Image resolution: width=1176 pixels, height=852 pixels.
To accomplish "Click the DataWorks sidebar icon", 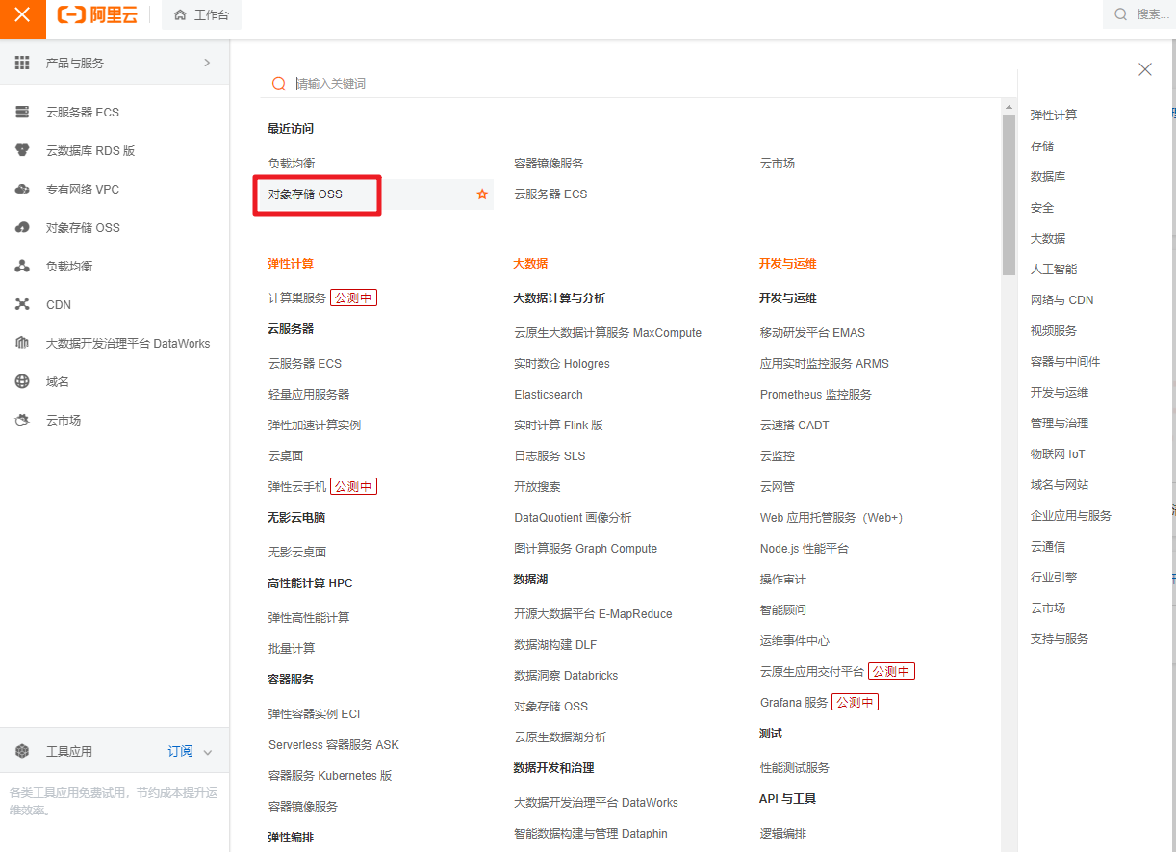I will click(x=22, y=343).
